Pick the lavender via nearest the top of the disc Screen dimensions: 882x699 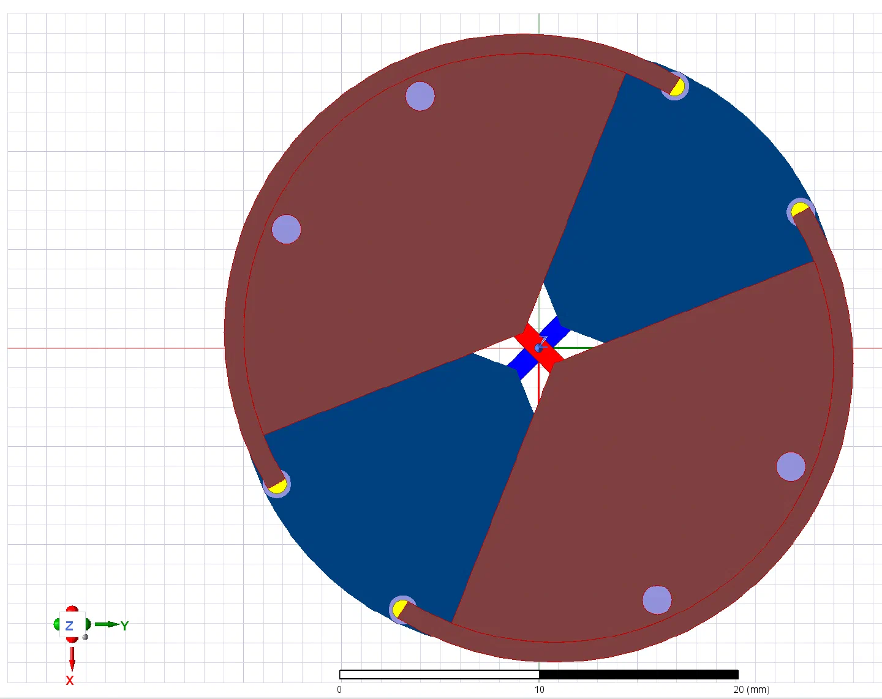click(420, 96)
